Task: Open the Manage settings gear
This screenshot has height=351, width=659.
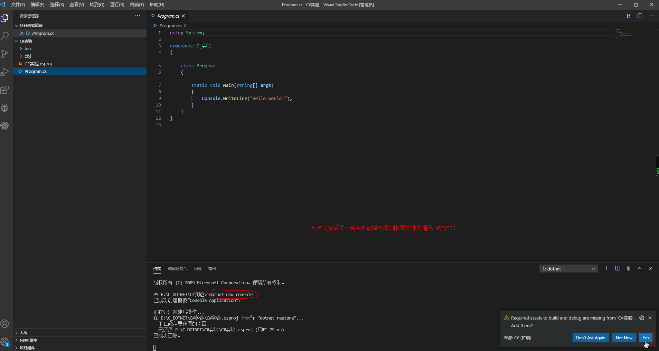Action: (x=5, y=342)
